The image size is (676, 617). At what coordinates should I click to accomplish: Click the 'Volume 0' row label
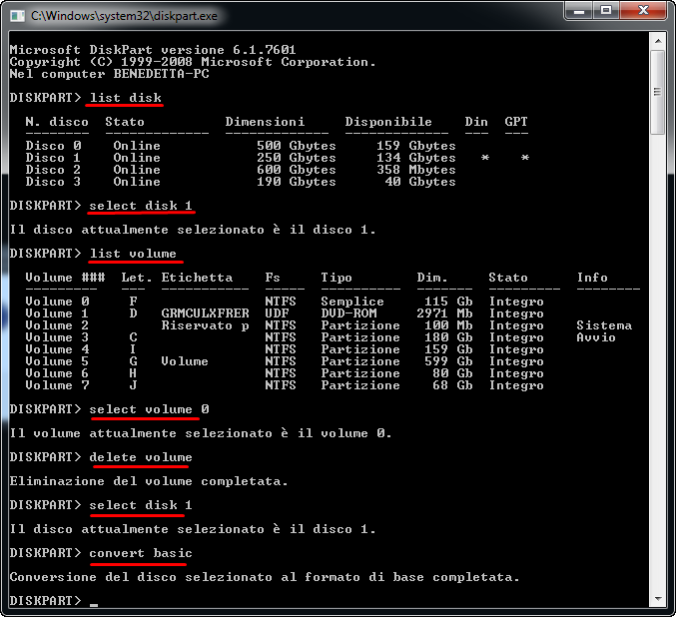tap(57, 302)
